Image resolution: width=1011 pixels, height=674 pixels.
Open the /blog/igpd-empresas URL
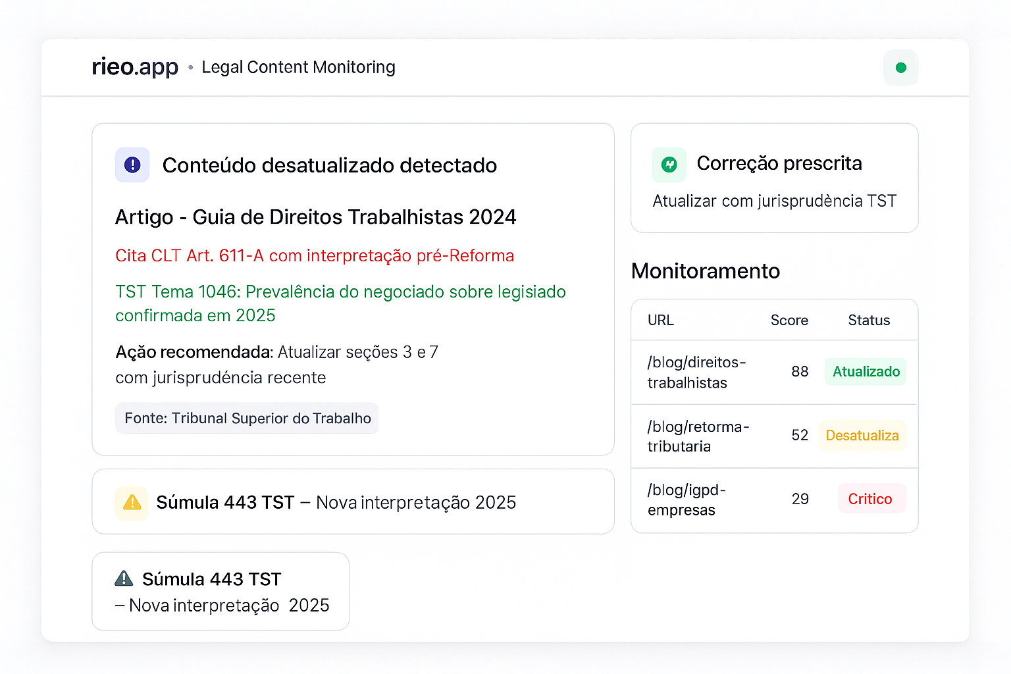point(687,500)
